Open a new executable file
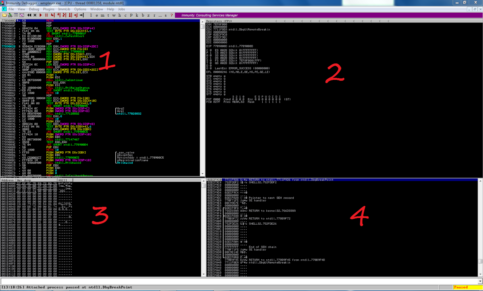 pos(4,15)
